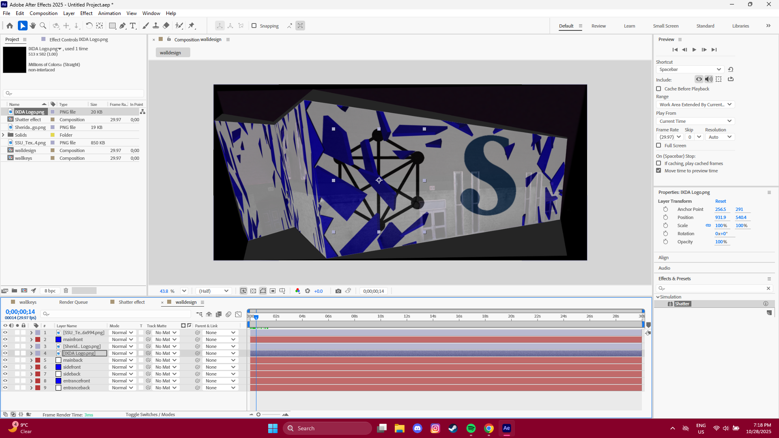
Task: Select the Pen tool
Action: click(123, 26)
